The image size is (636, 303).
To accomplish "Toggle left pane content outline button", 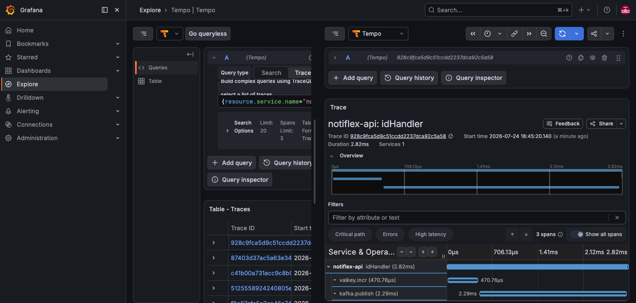I will 143,34.
